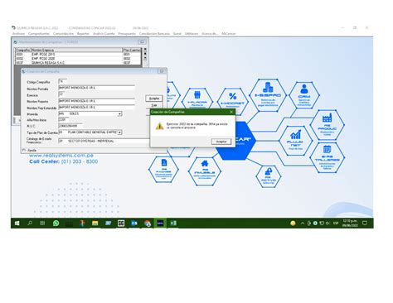Open the Presupuesto menu

(127, 34)
